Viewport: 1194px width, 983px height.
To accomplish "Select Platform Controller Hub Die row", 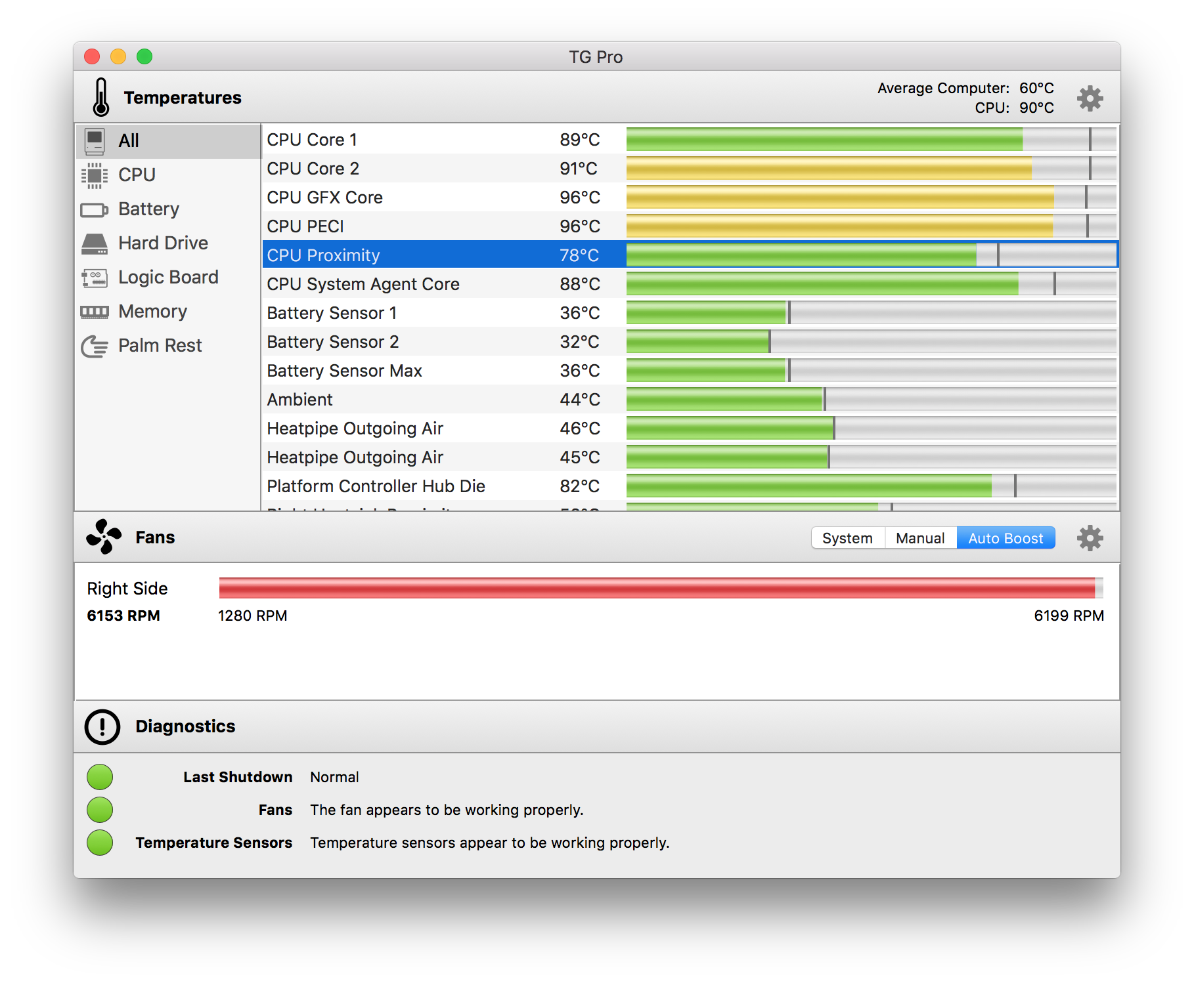I will (x=690, y=486).
